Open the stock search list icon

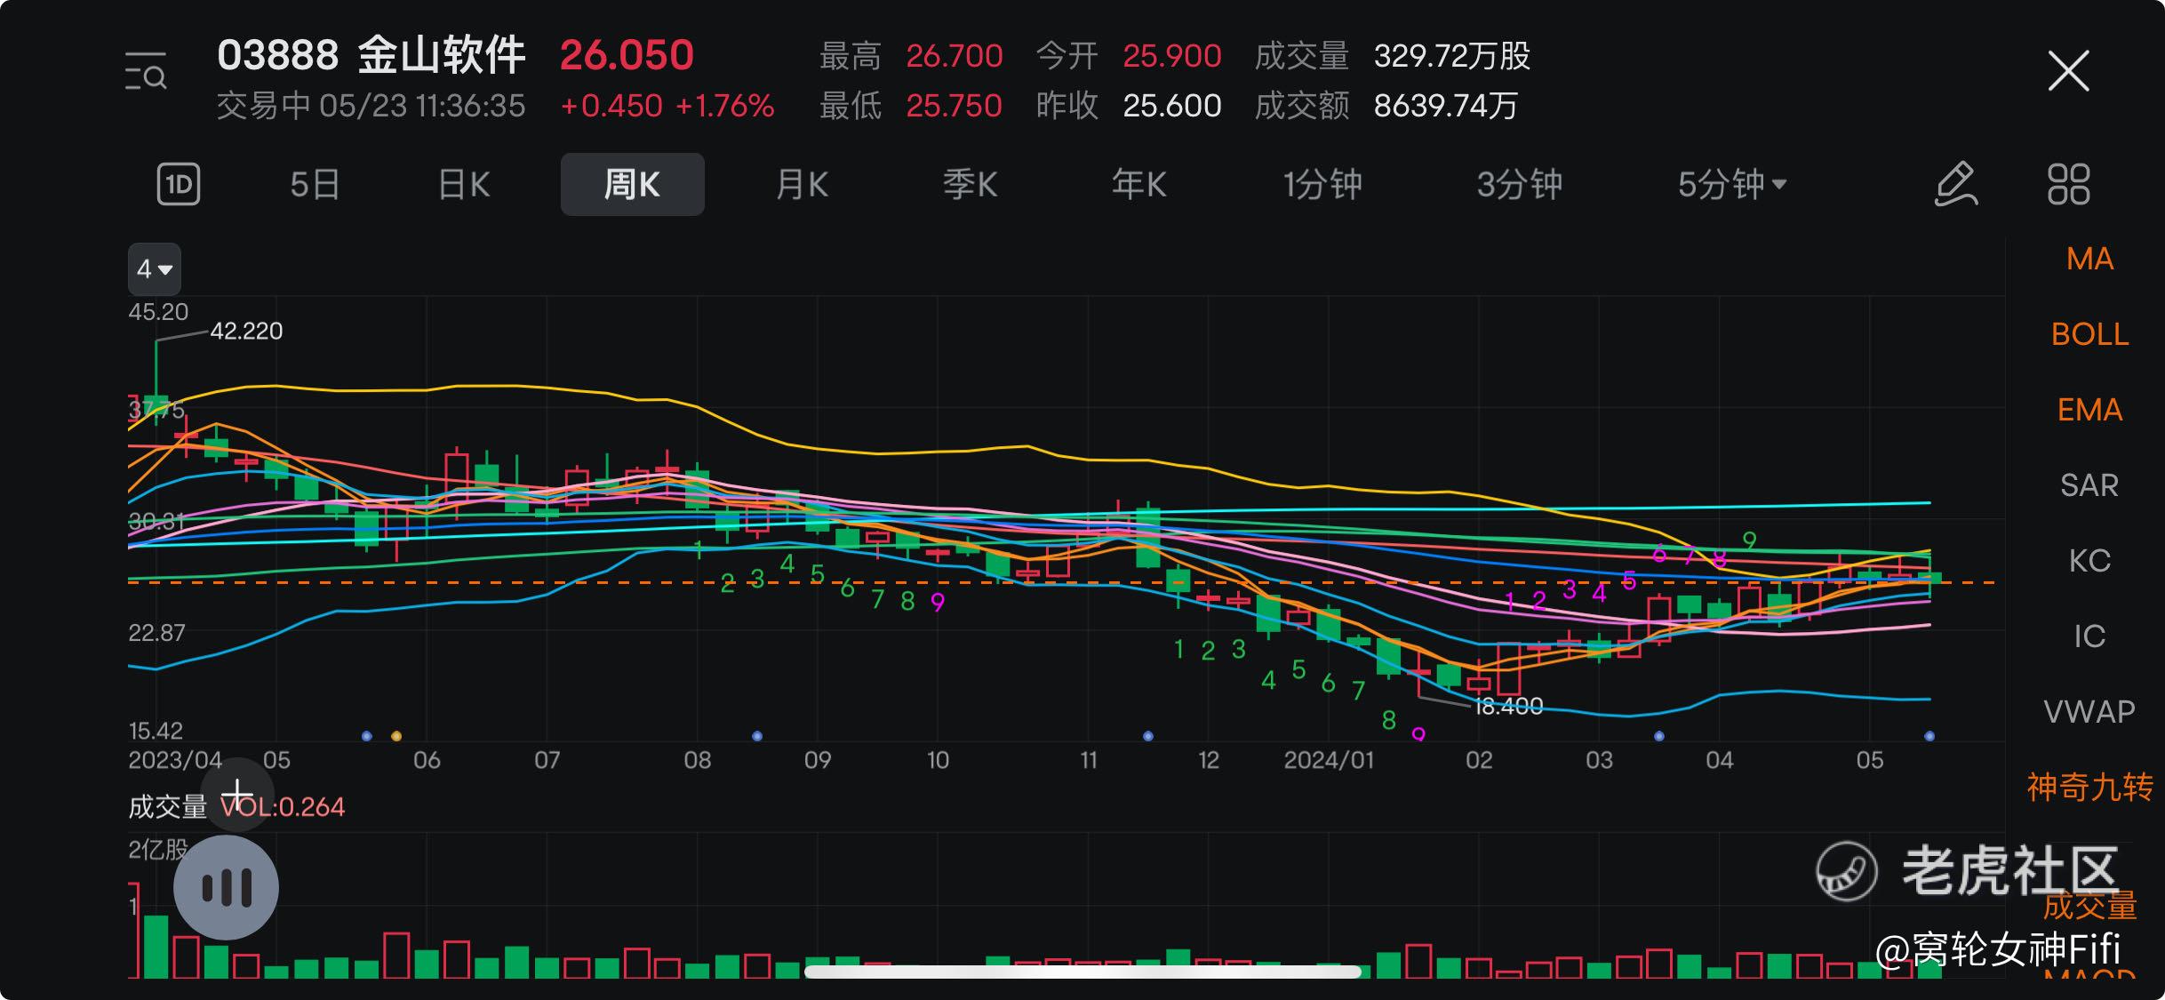(x=146, y=71)
